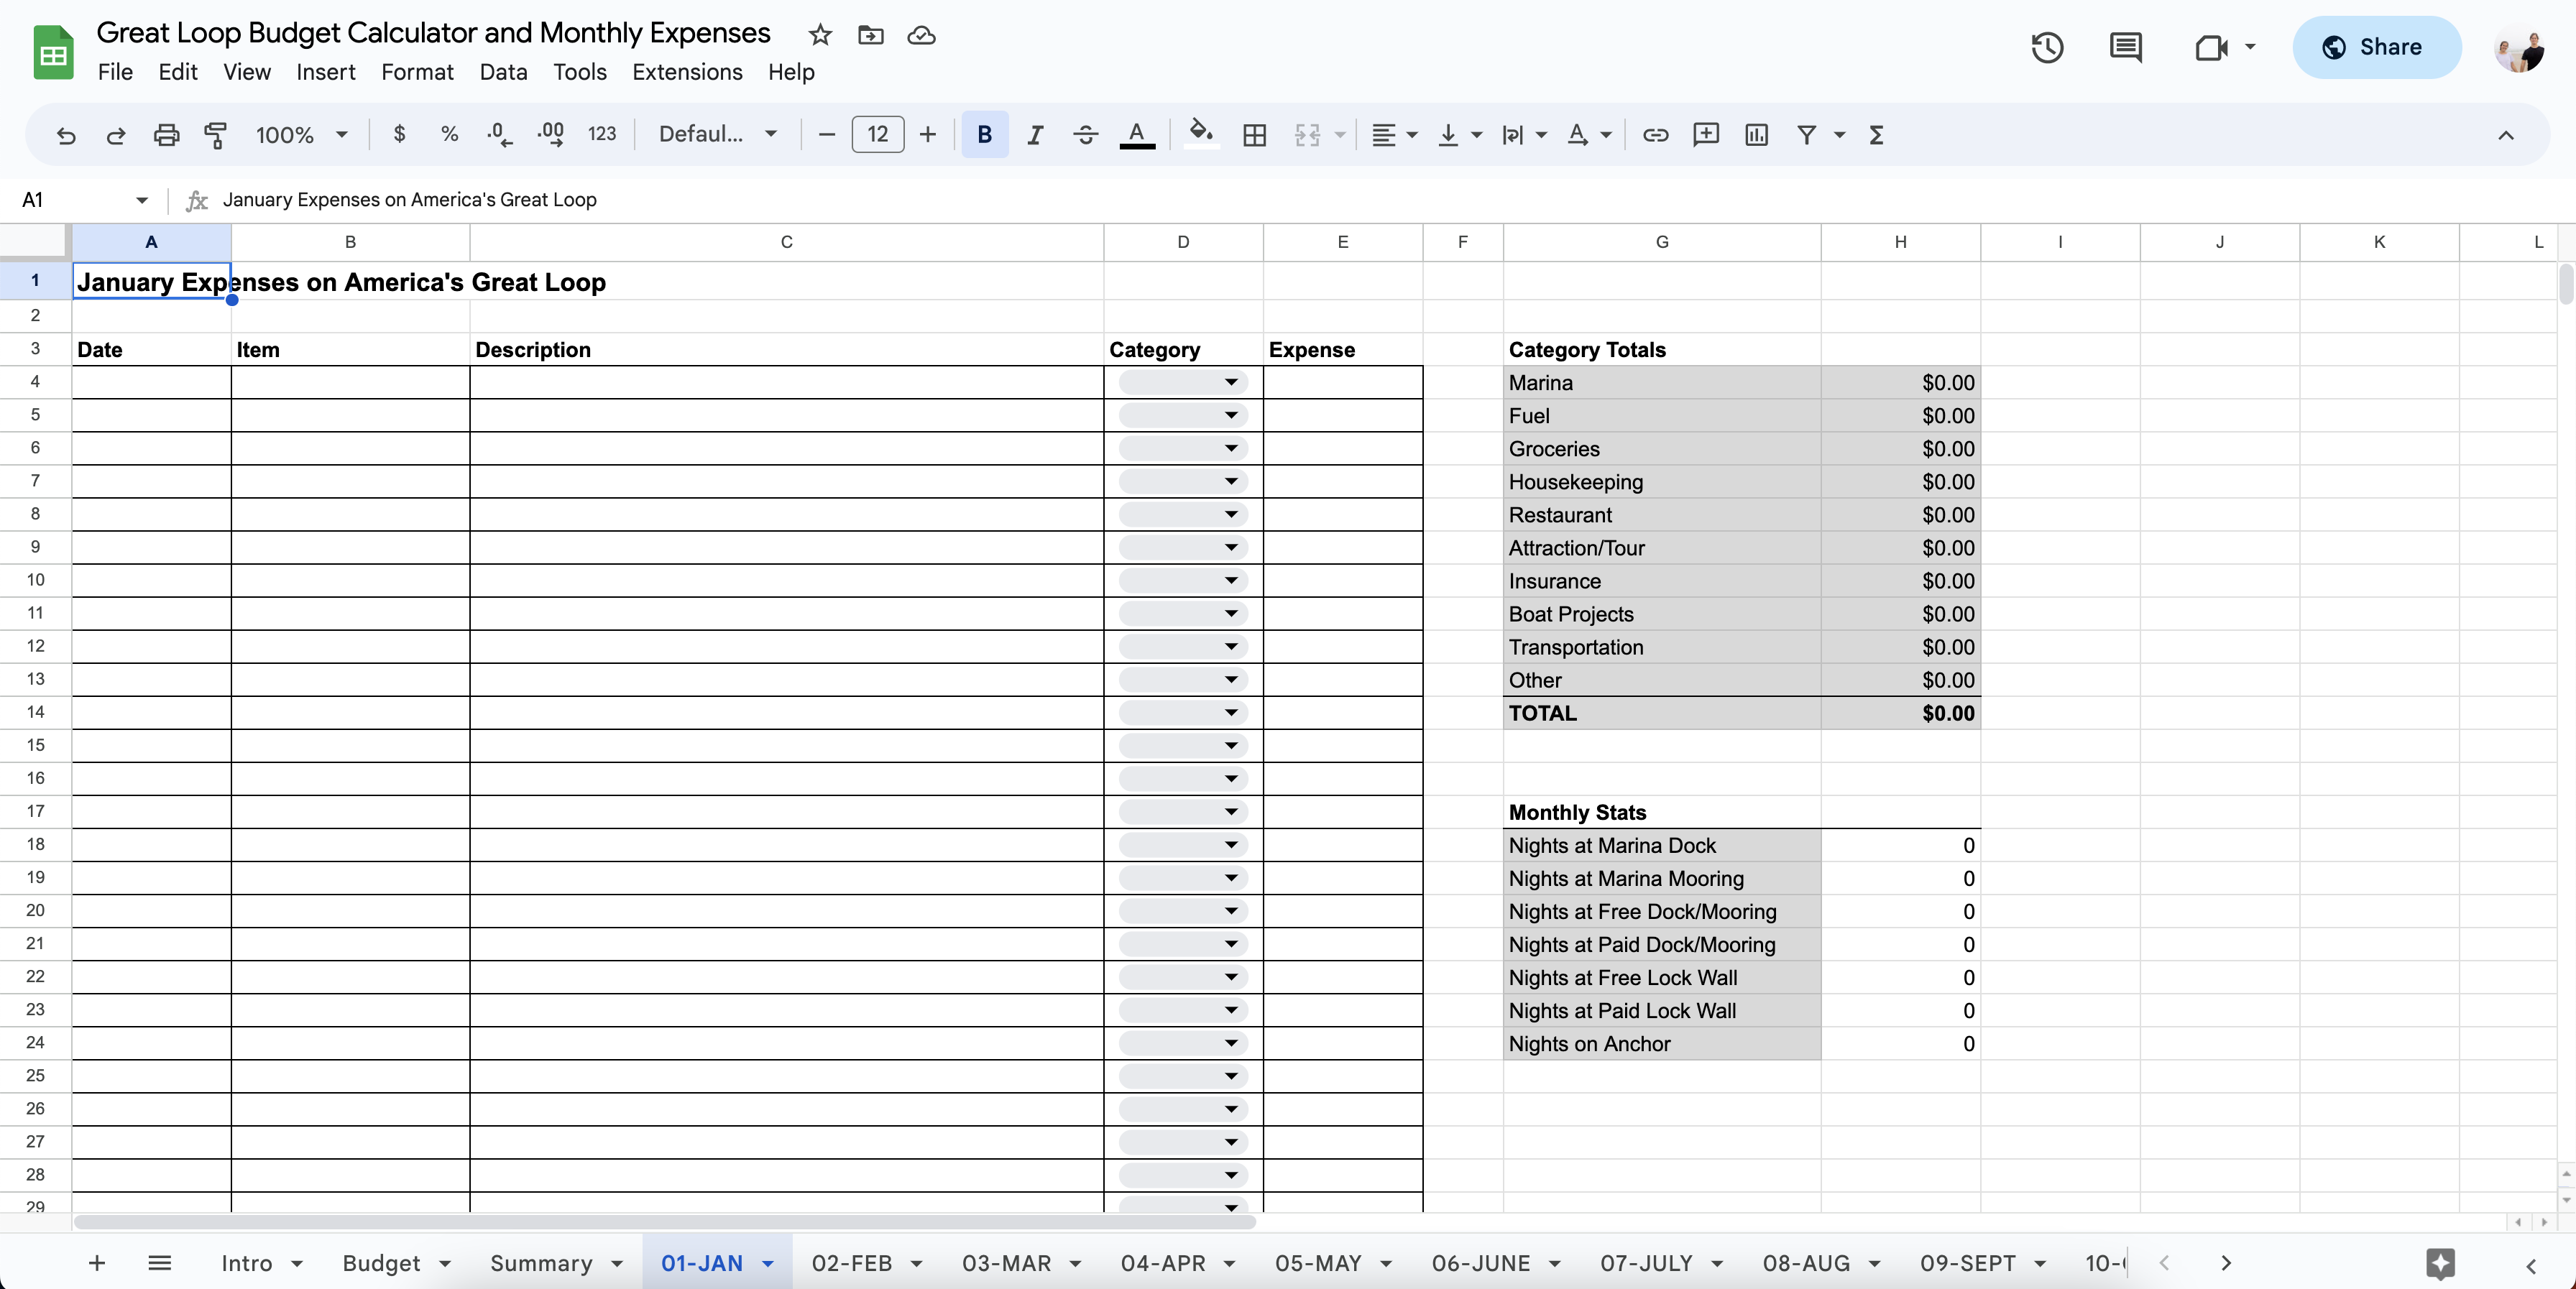Increase decimal places icon
2576x1289 pixels.
pos(550,134)
